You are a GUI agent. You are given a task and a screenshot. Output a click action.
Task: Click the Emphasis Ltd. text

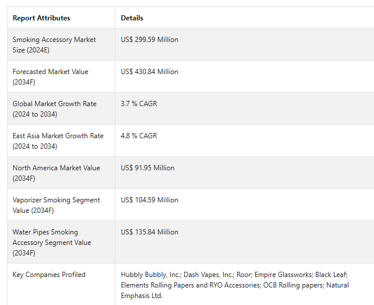pyautogui.click(x=142, y=296)
